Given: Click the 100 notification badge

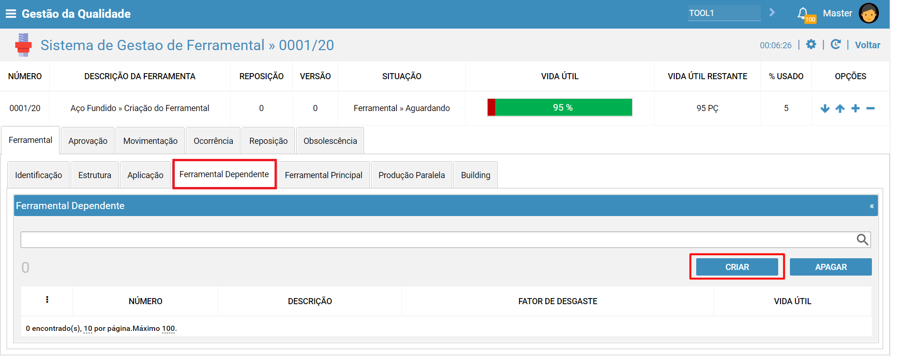Looking at the screenshot, I should pyautogui.click(x=810, y=19).
